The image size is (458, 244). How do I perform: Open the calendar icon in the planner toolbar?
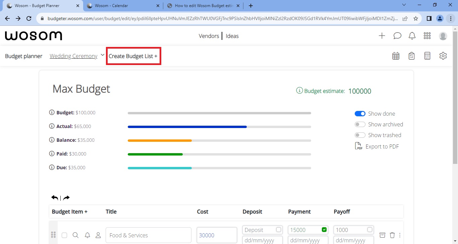tap(396, 56)
